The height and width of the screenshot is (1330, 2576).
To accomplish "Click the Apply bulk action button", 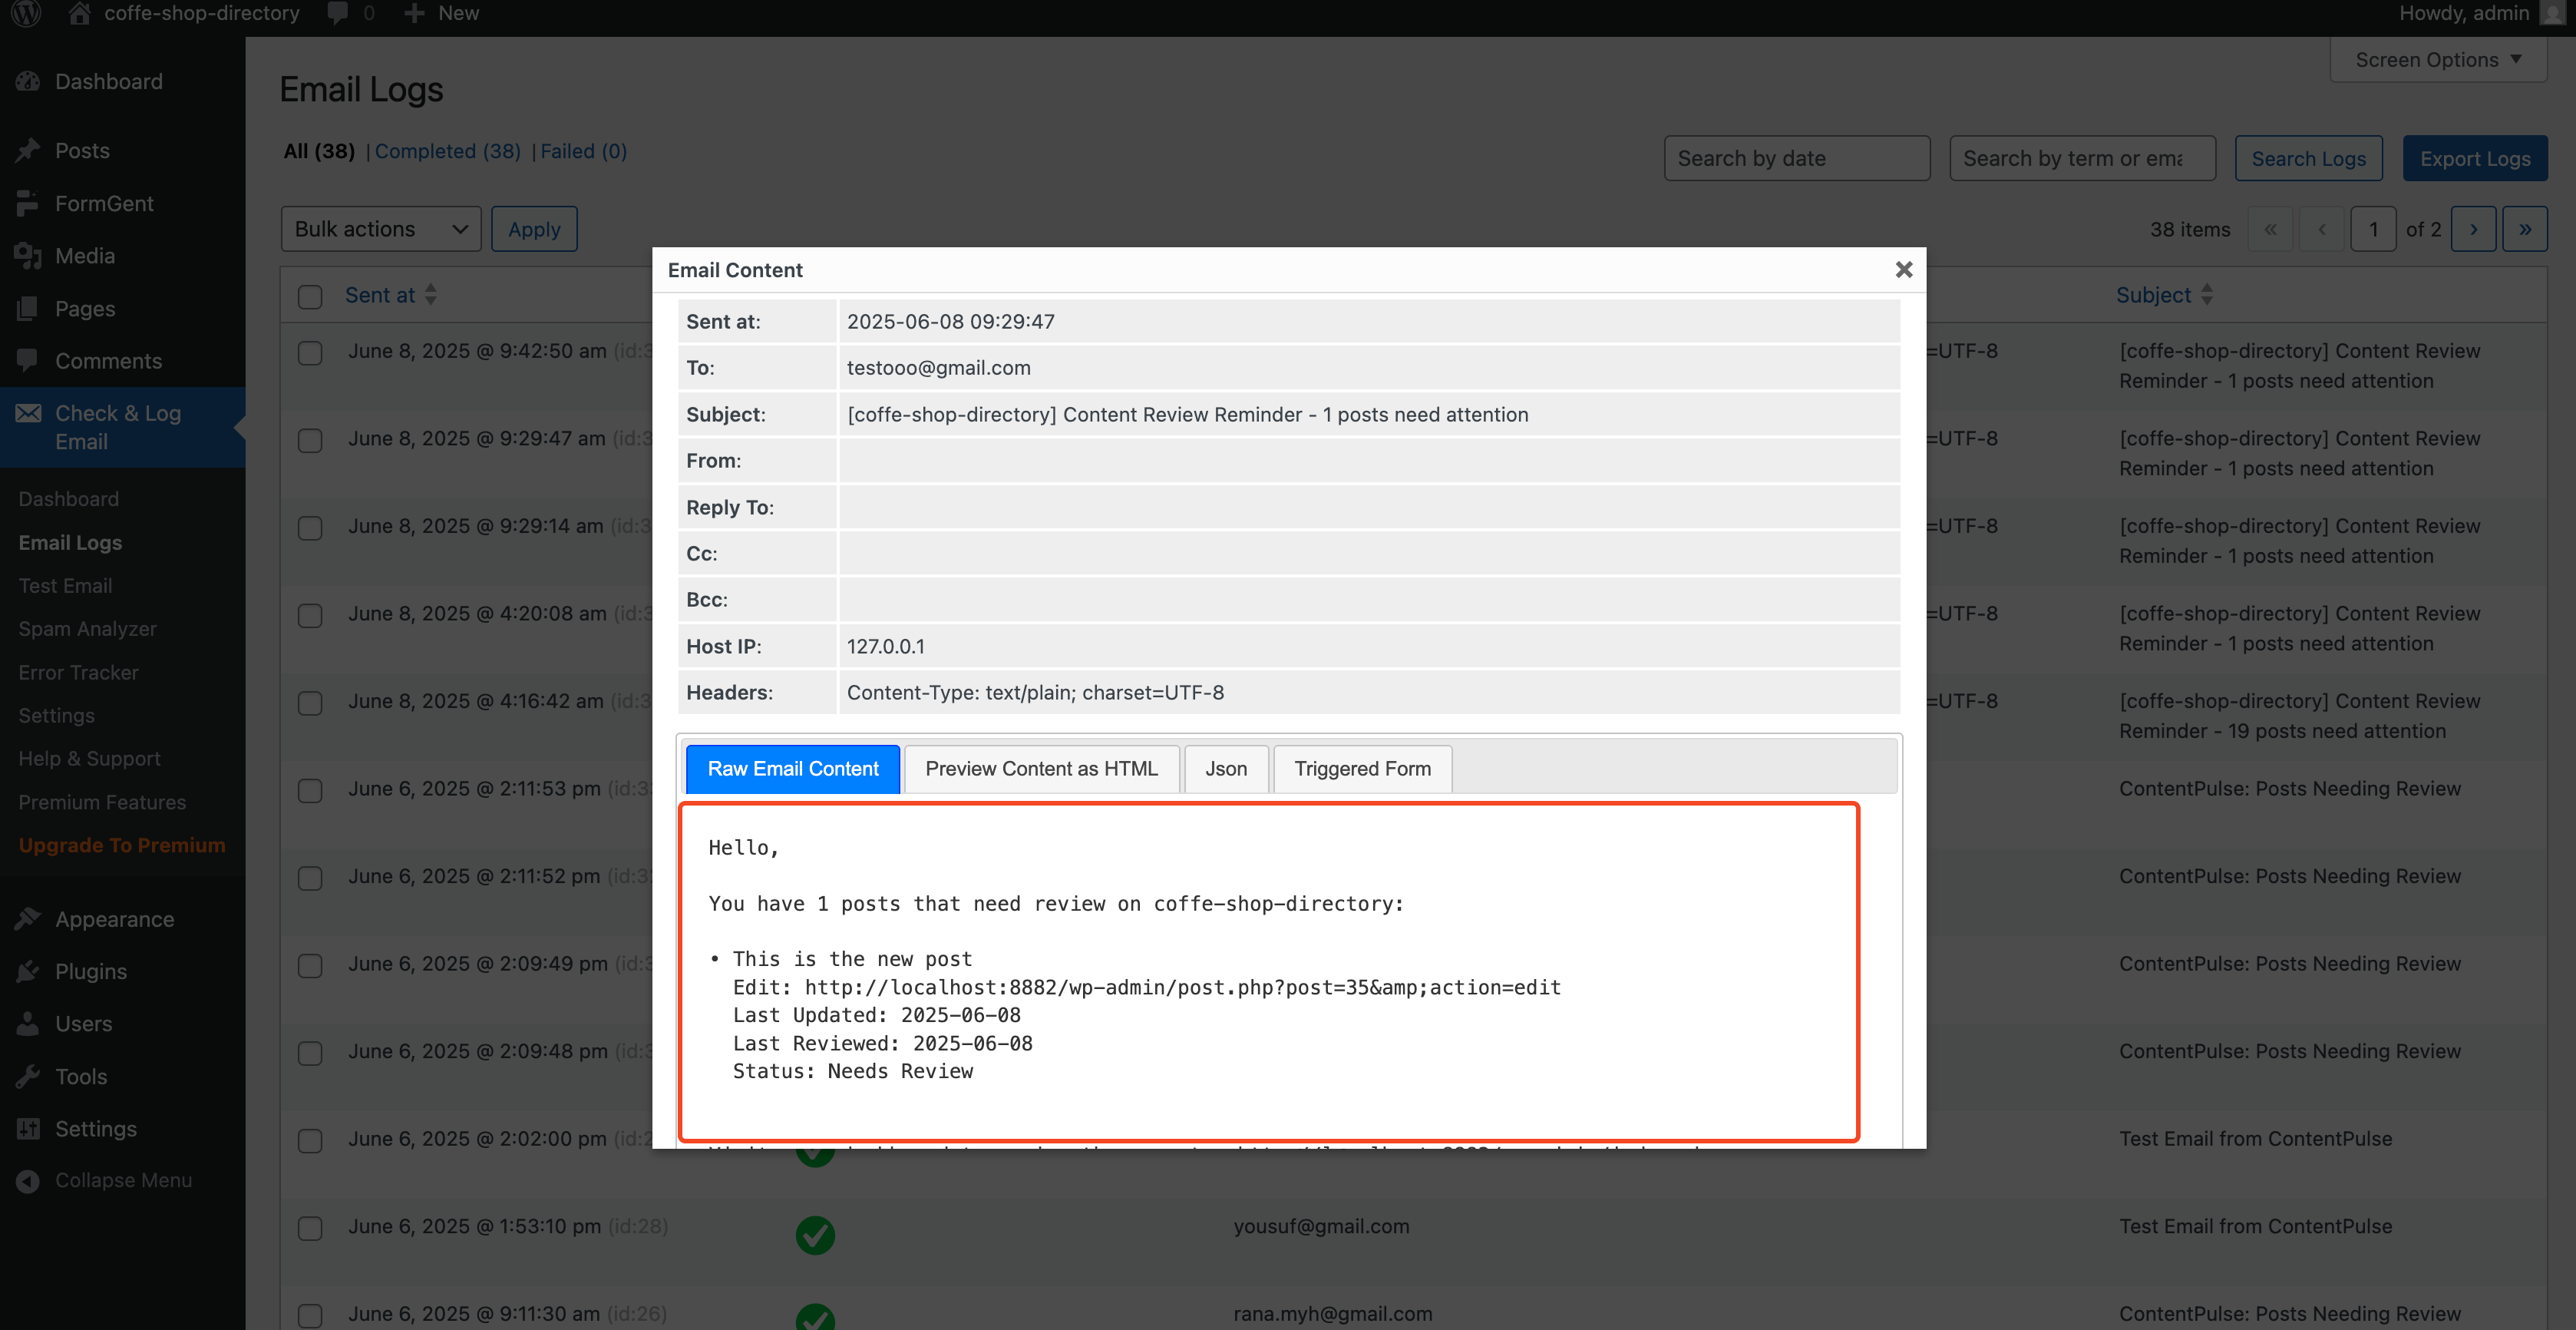I will click(x=534, y=229).
